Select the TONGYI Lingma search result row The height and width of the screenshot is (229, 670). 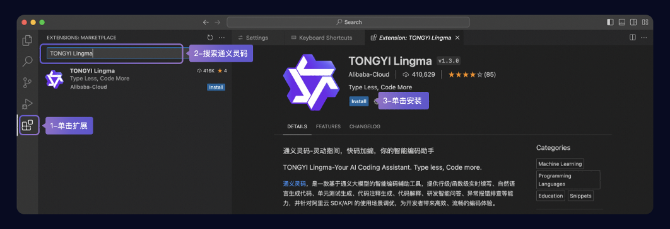click(x=135, y=79)
